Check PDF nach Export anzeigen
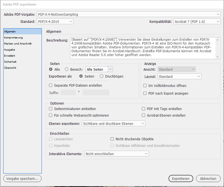The image size is (224, 187). coord(144,93)
